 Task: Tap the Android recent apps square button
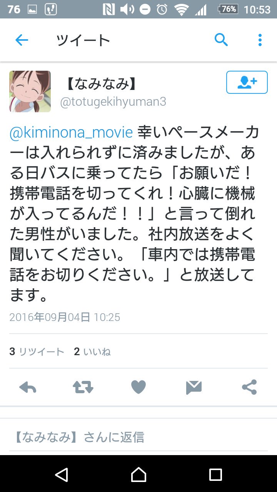point(215,474)
